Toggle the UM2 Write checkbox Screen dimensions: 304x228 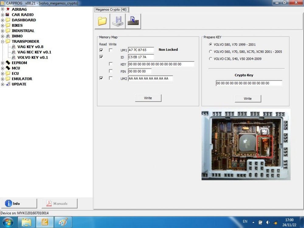[x=111, y=78]
